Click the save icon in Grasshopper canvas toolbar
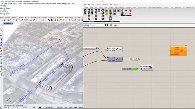The height and width of the screenshot is (109, 195). (88, 25)
